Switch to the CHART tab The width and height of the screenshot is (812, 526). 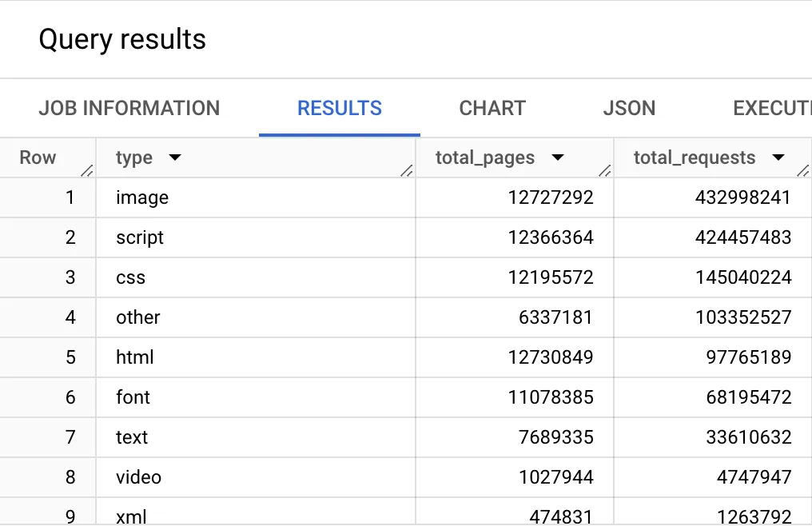click(x=492, y=108)
